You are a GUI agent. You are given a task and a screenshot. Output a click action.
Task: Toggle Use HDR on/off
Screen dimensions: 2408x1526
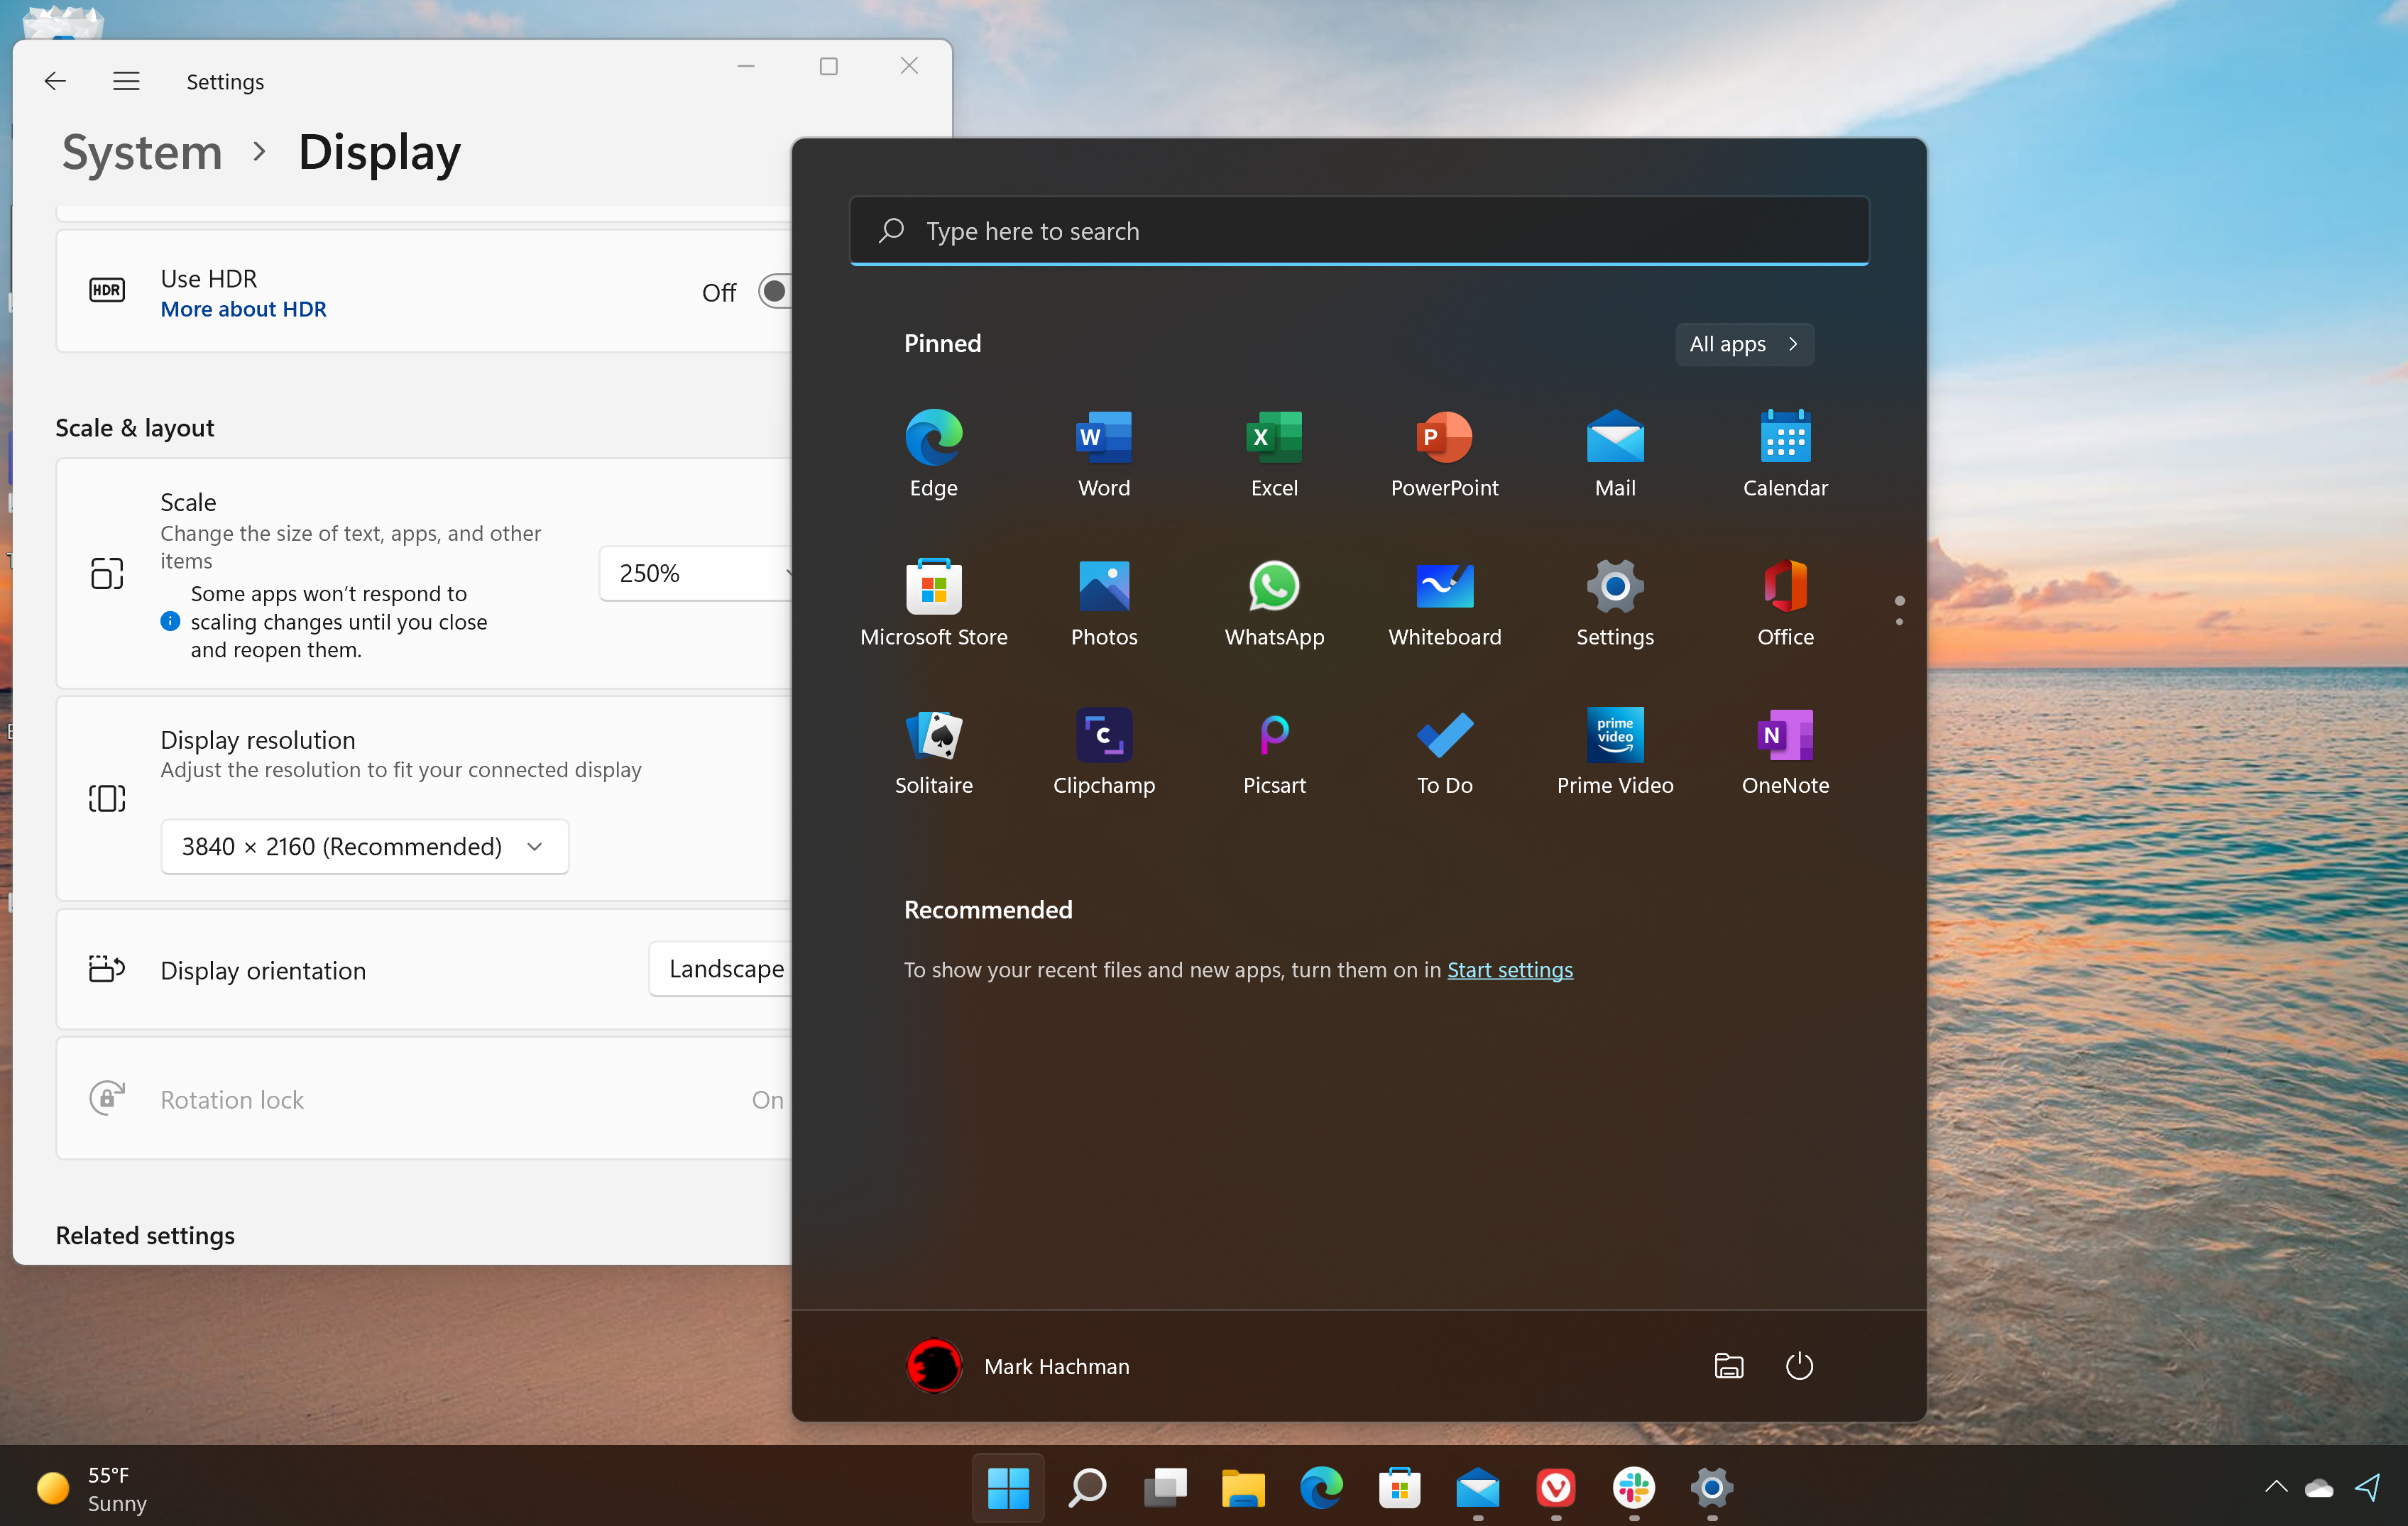click(776, 291)
